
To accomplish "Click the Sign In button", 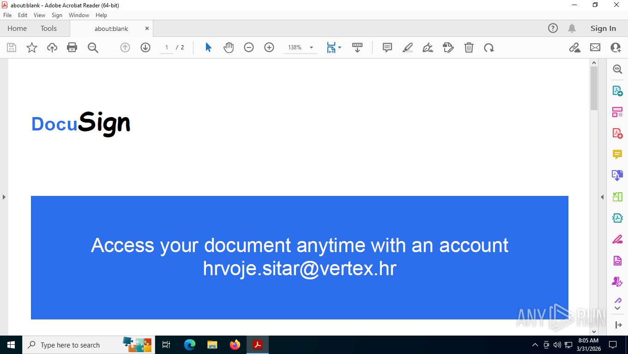I will 603,28.
